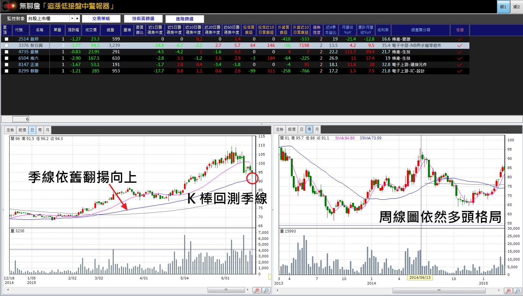Check the pin box for 8299 群聯
523x296 pixels.
pos(6,71)
